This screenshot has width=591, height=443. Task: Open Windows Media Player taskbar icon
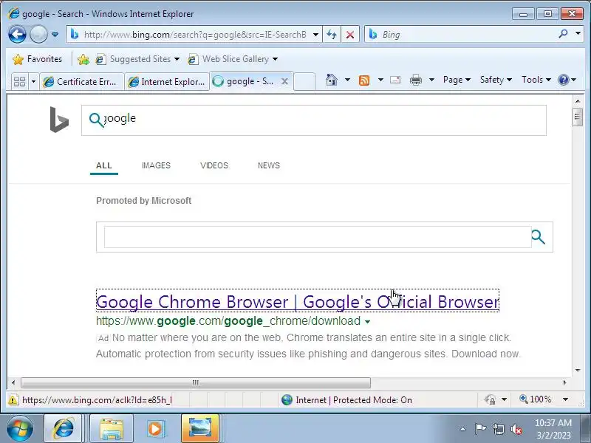(x=155, y=429)
